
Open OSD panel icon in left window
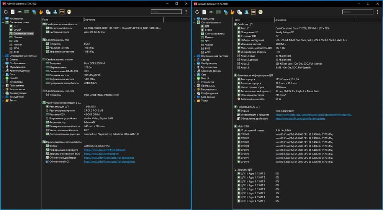(62, 12)
